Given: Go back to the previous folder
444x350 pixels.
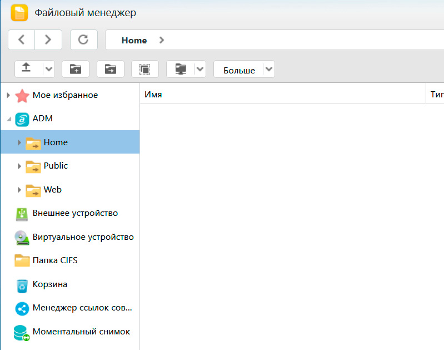Looking at the screenshot, I should 22,40.
